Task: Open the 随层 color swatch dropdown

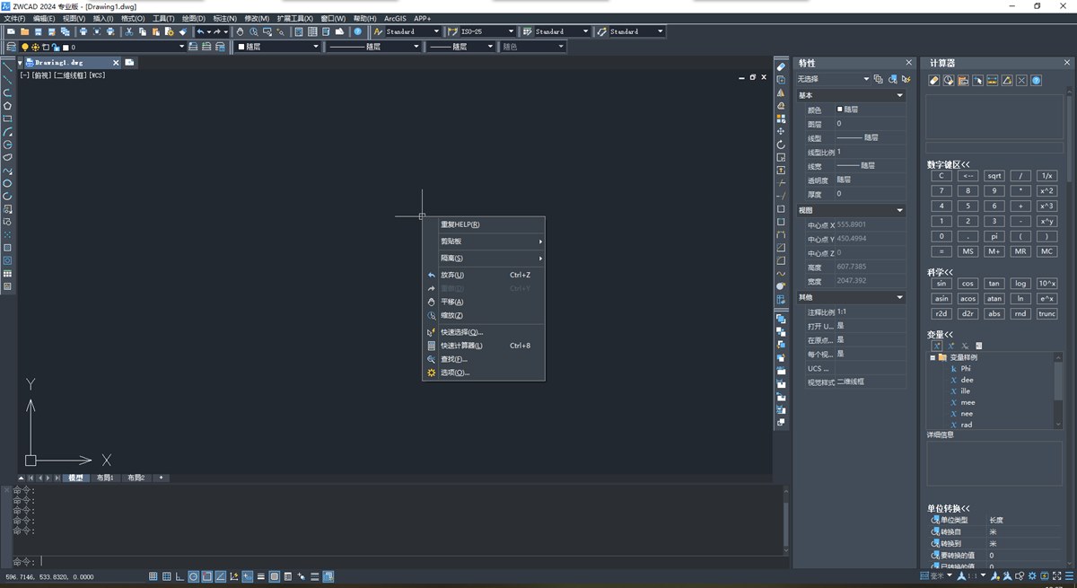Action: click(x=315, y=47)
